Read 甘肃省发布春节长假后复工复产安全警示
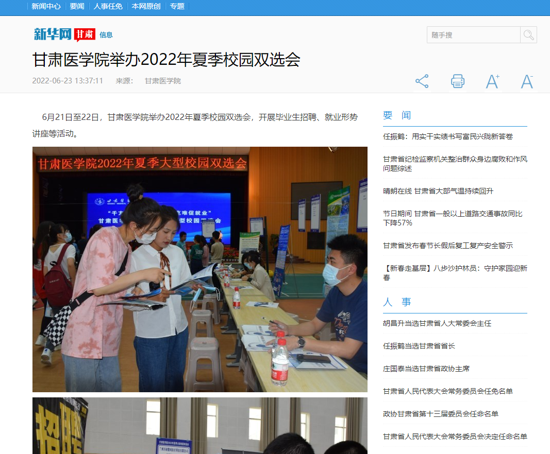The width and height of the screenshot is (550, 454). pyautogui.click(x=447, y=246)
